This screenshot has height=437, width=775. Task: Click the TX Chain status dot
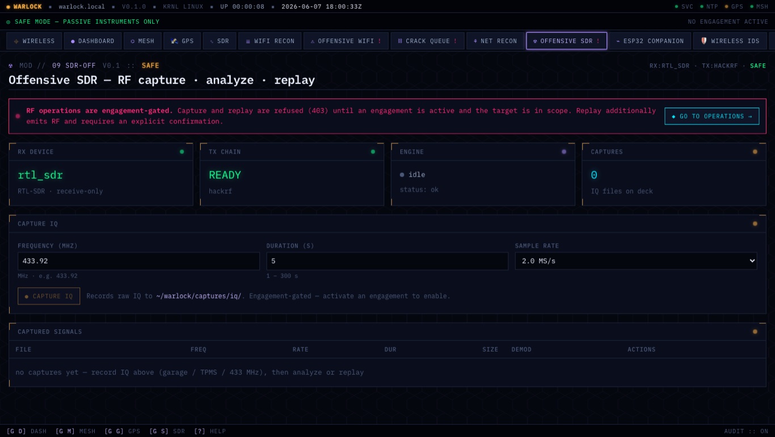point(373,152)
